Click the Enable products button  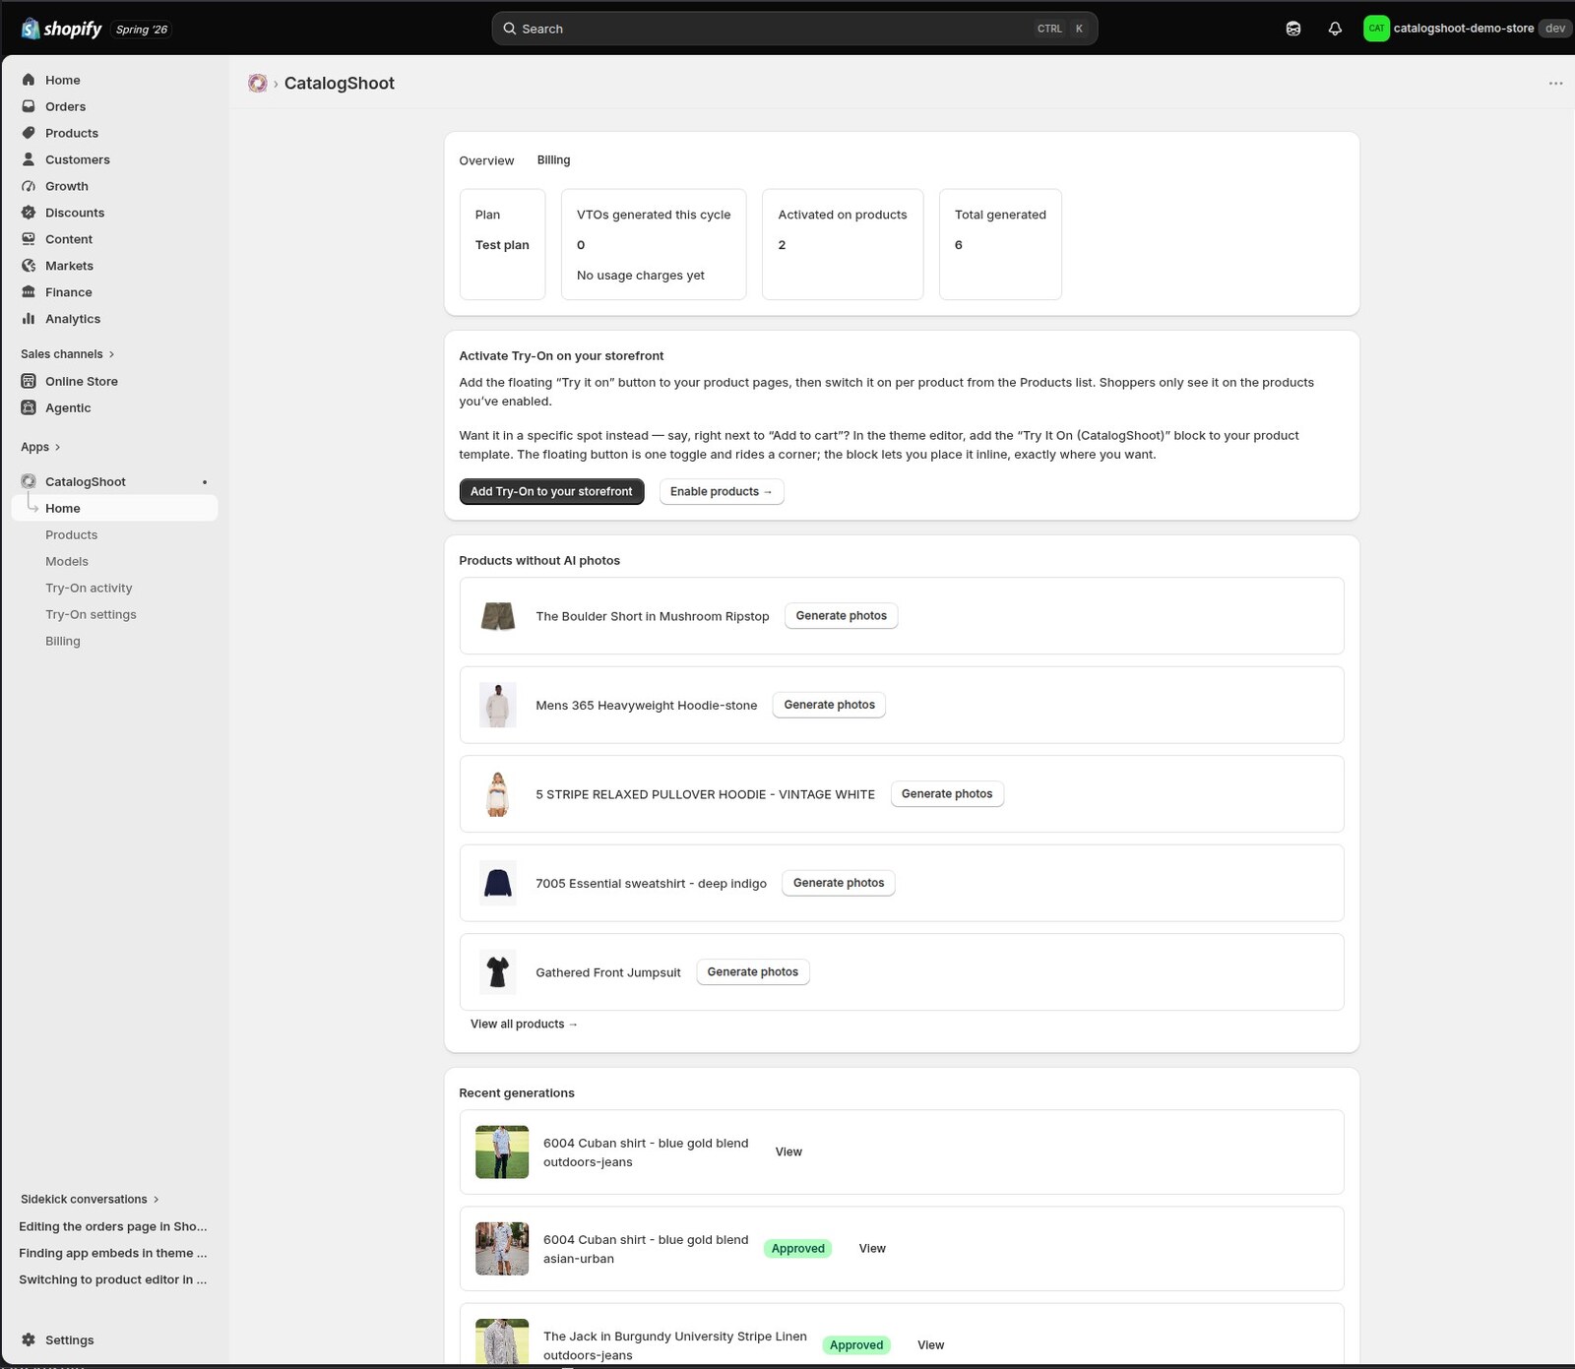click(x=722, y=491)
